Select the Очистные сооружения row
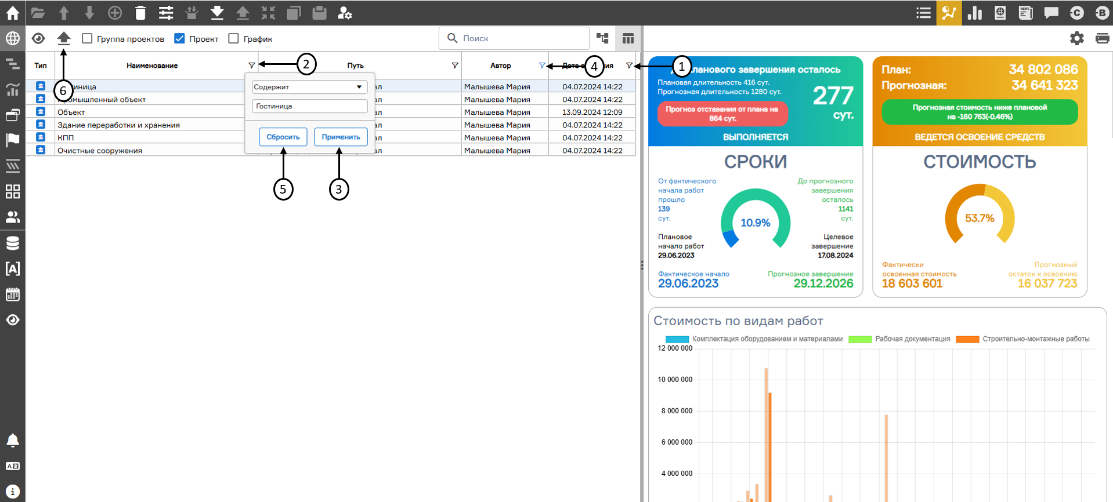The image size is (1113, 502). point(331,150)
